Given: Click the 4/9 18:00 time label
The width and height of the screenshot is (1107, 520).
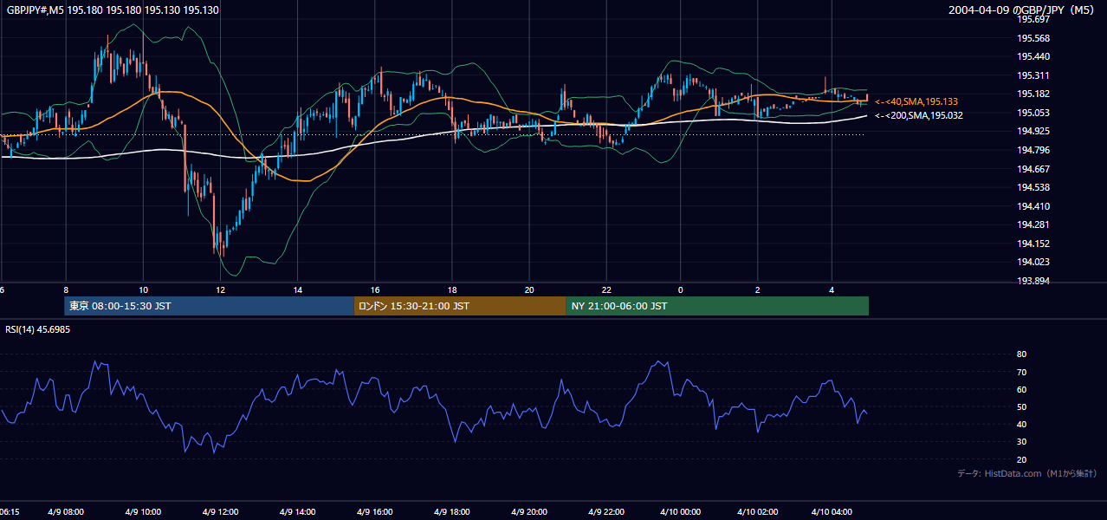Looking at the screenshot, I should coord(452,511).
